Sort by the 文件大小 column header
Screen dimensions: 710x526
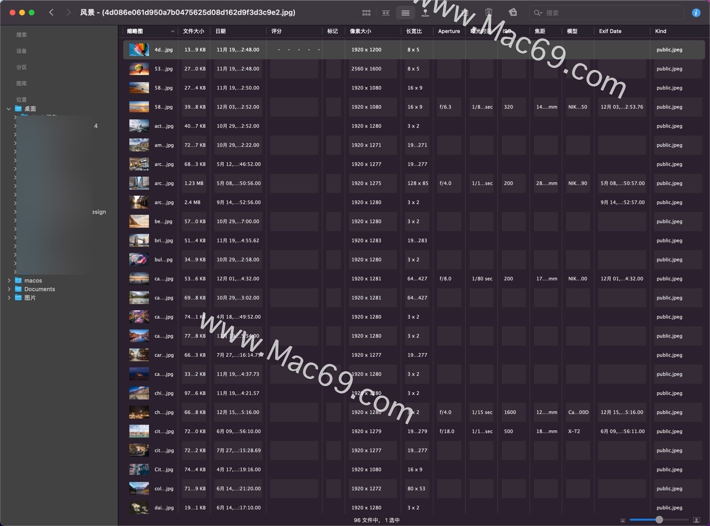(193, 32)
